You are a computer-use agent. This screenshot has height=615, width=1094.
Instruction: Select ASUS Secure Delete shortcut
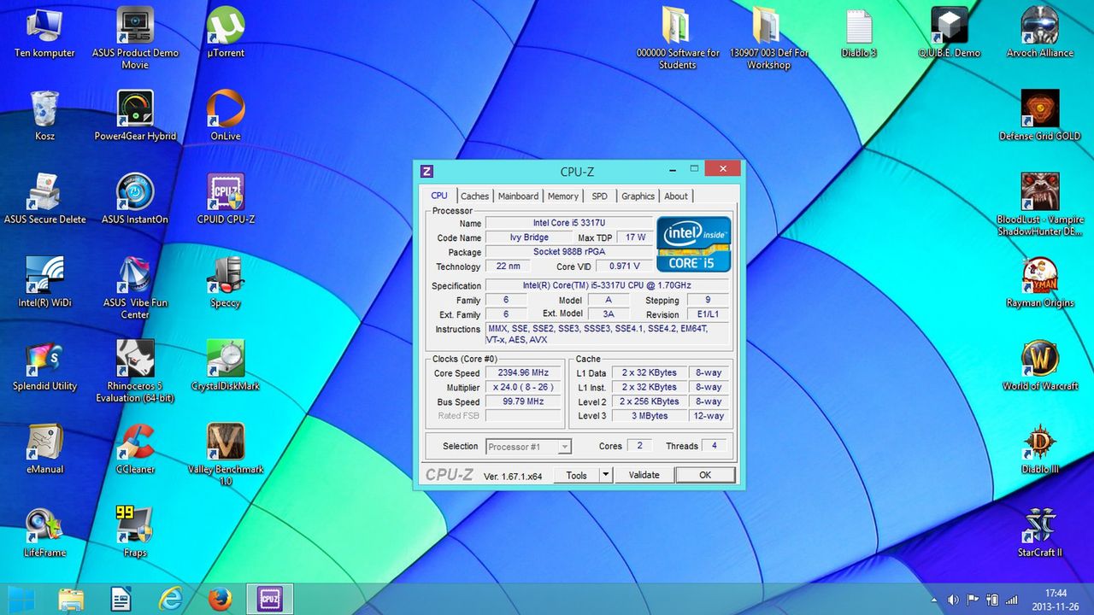[44, 198]
